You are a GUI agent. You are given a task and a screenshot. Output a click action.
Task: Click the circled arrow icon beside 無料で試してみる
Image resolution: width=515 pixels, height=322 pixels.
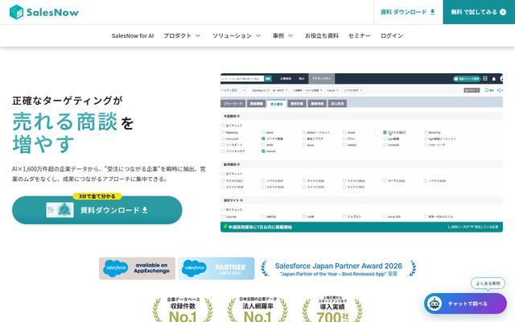coord(502,12)
